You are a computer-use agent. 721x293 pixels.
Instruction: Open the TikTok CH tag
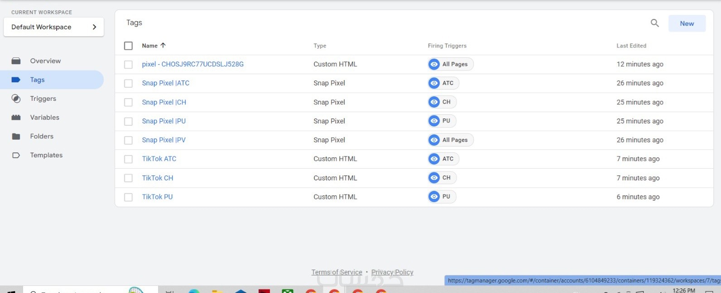coord(158,178)
